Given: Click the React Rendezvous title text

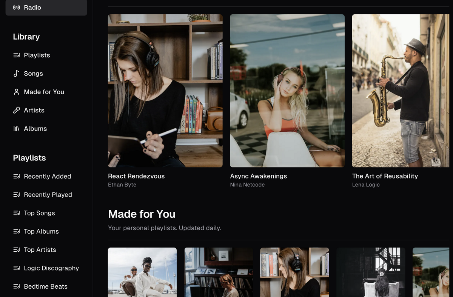Looking at the screenshot, I should (x=136, y=176).
